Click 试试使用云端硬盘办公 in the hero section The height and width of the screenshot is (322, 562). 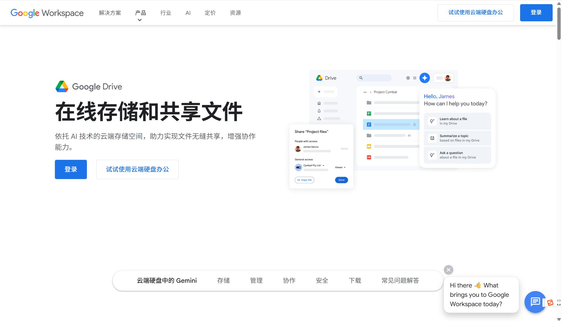tap(137, 169)
